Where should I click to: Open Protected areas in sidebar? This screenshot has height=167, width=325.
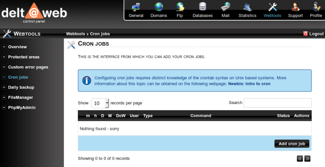tap(24, 57)
